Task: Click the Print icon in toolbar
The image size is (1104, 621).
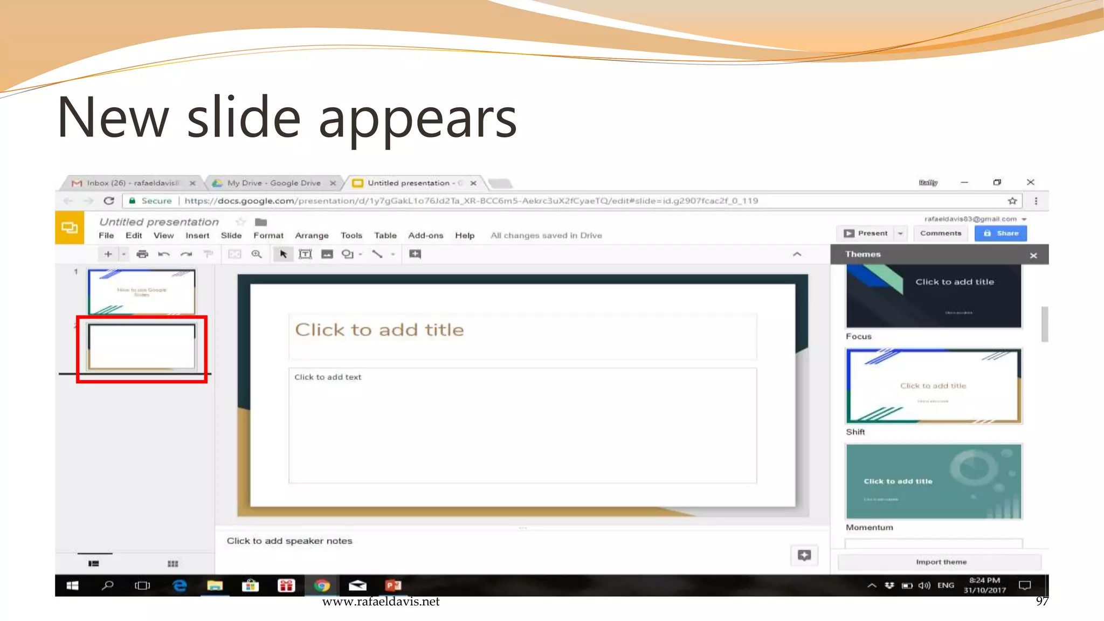Action: pyautogui.click(x=142, y=254)
